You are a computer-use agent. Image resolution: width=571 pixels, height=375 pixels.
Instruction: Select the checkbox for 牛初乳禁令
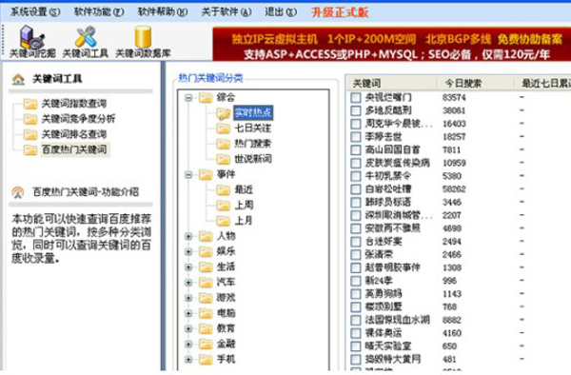tap(355, 176)
